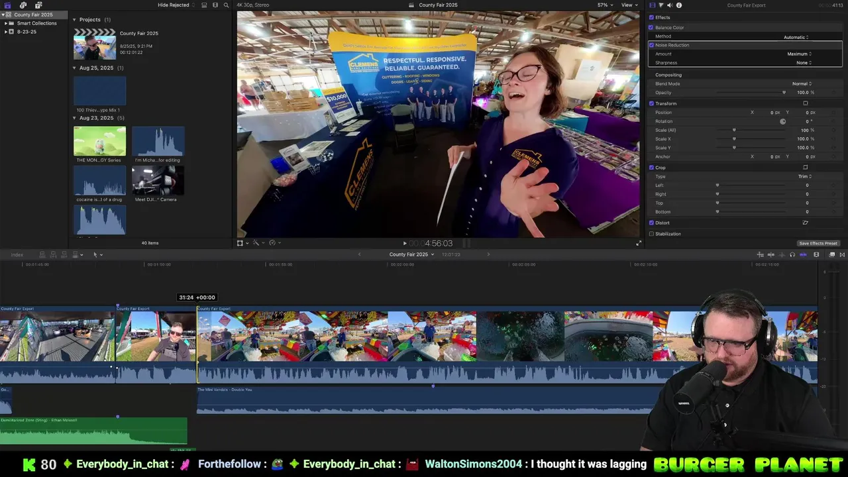The height and width of the screenshot is (477, 848).
Task: Open the selection tool arrow dropdown
Action: click(97, 254)
